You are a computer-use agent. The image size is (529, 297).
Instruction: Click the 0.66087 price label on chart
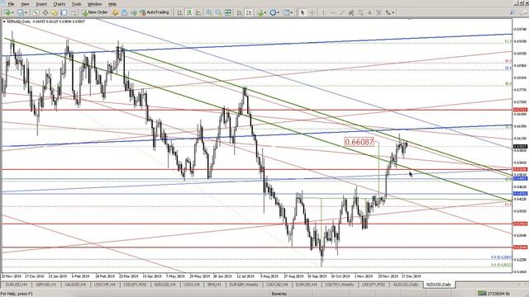(360, 142)
